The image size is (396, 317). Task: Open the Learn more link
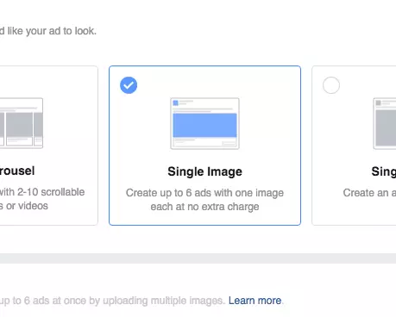255,301
